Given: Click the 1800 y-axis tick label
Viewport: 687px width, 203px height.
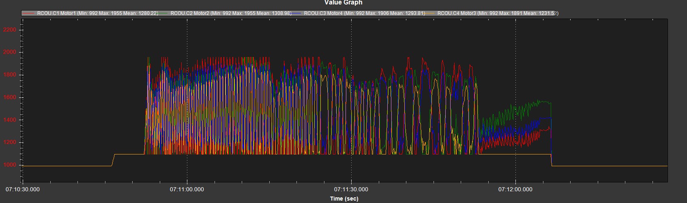Looking at the screenshot, I should (x=9, y=75).
